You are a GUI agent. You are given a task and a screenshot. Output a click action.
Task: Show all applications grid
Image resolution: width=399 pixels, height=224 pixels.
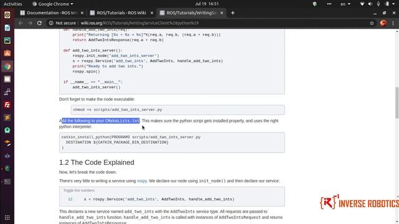tap(7, 217)
